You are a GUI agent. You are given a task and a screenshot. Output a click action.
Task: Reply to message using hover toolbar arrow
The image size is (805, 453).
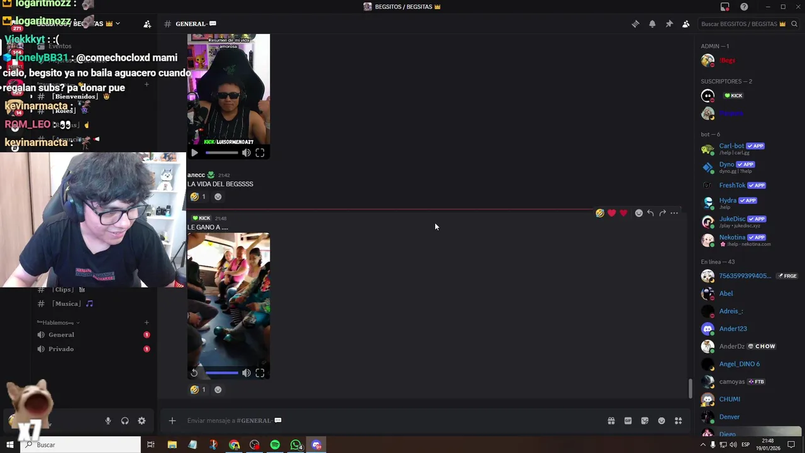click(650, 213)
